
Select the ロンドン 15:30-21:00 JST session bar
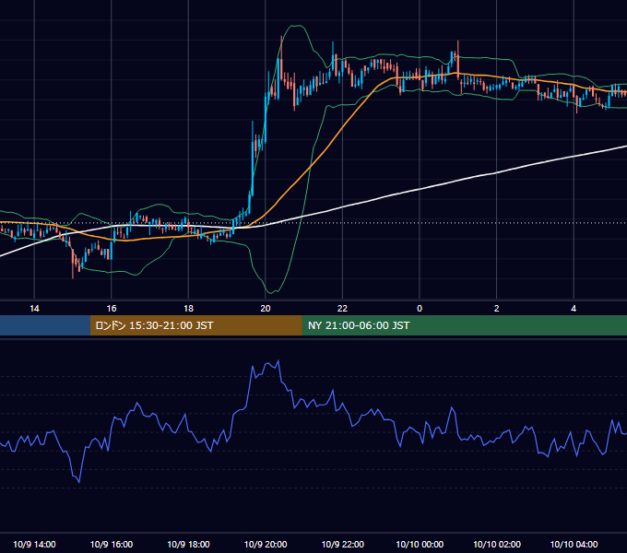pos(195,325)
